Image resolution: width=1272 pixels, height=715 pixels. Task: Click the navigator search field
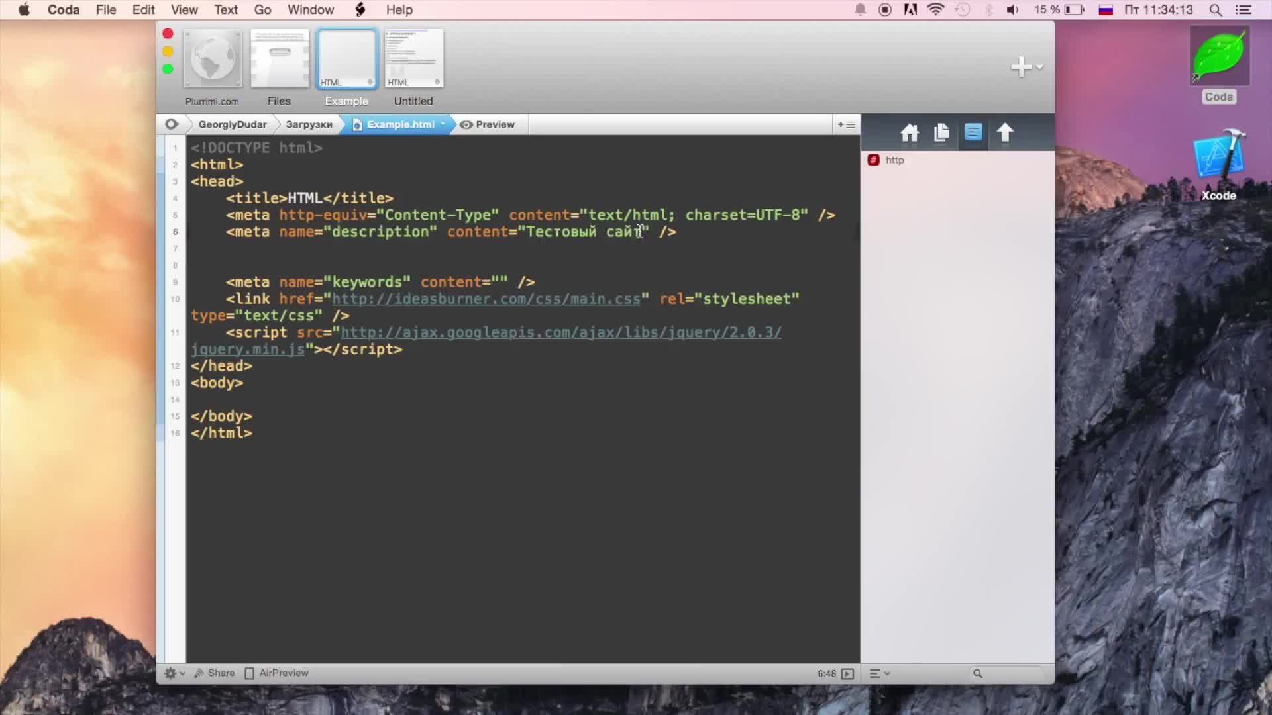click(x=1008, y=673)
